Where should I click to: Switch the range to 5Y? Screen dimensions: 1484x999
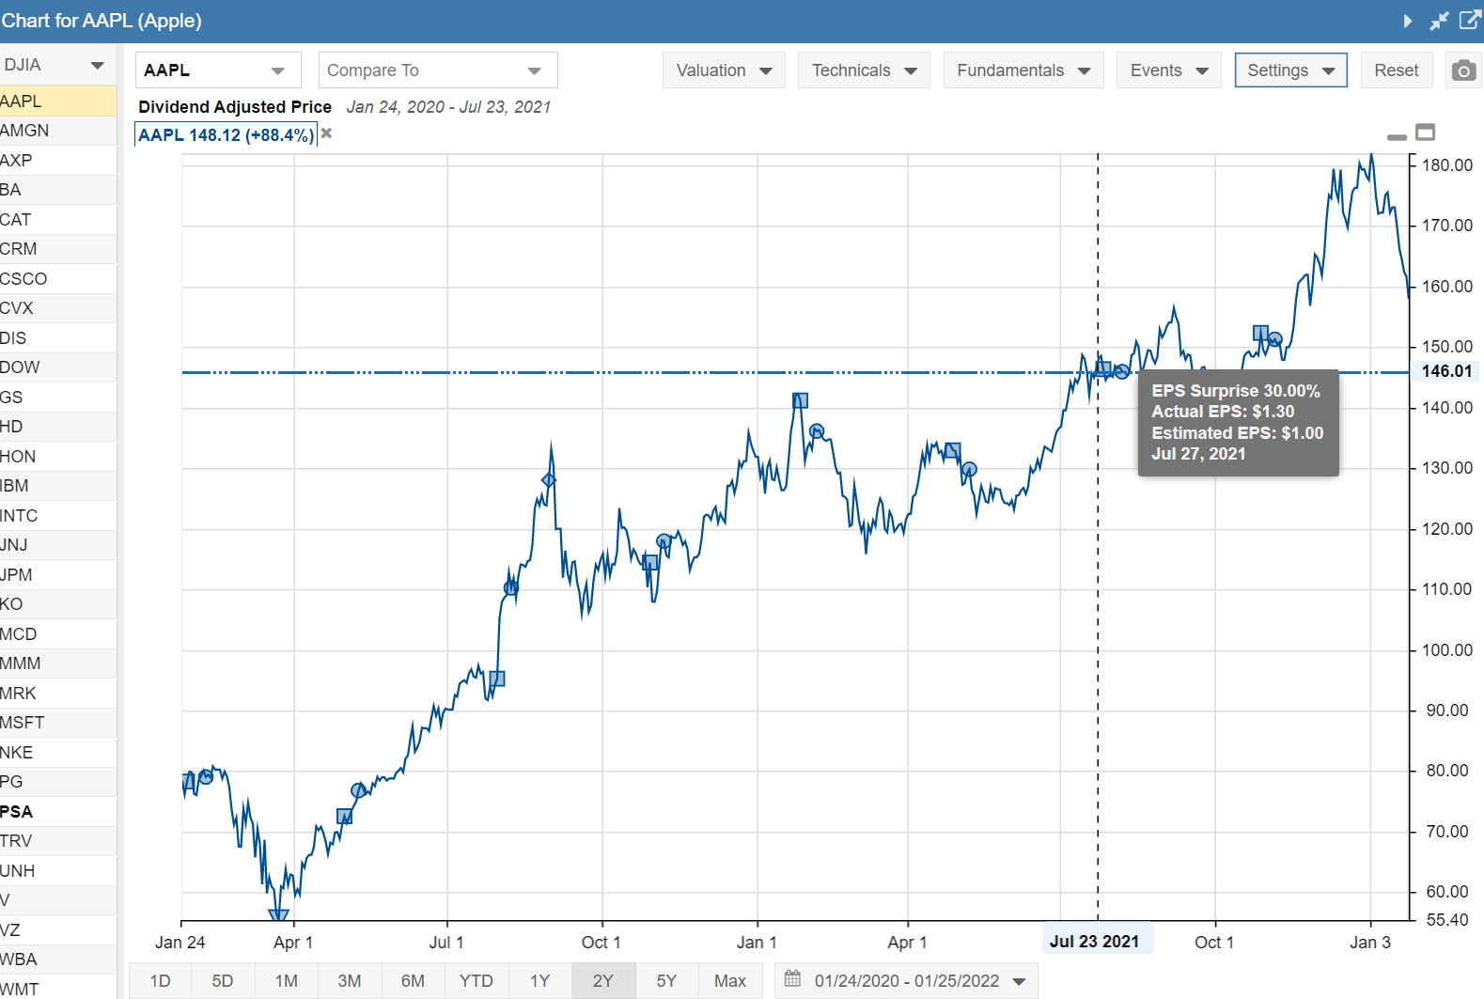(x=666, y=980)
